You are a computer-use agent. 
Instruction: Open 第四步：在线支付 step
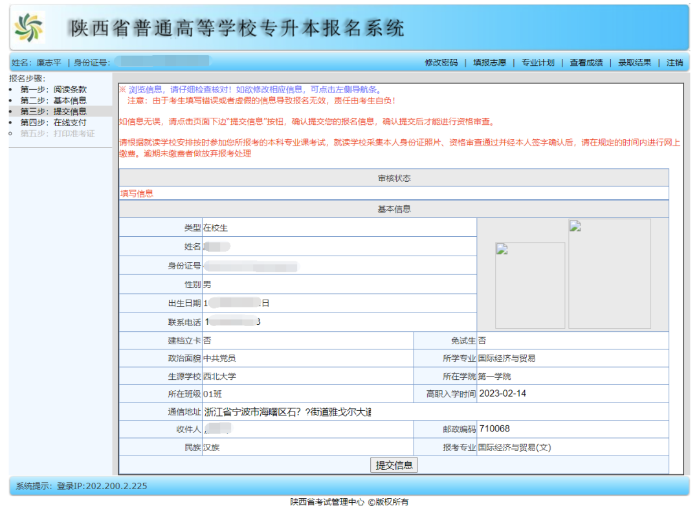pyautogui.click(x=53, y=122)
